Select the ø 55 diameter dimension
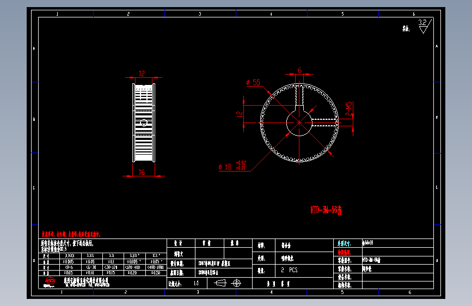The image size is (472, 306). click(x=253, y=83)
